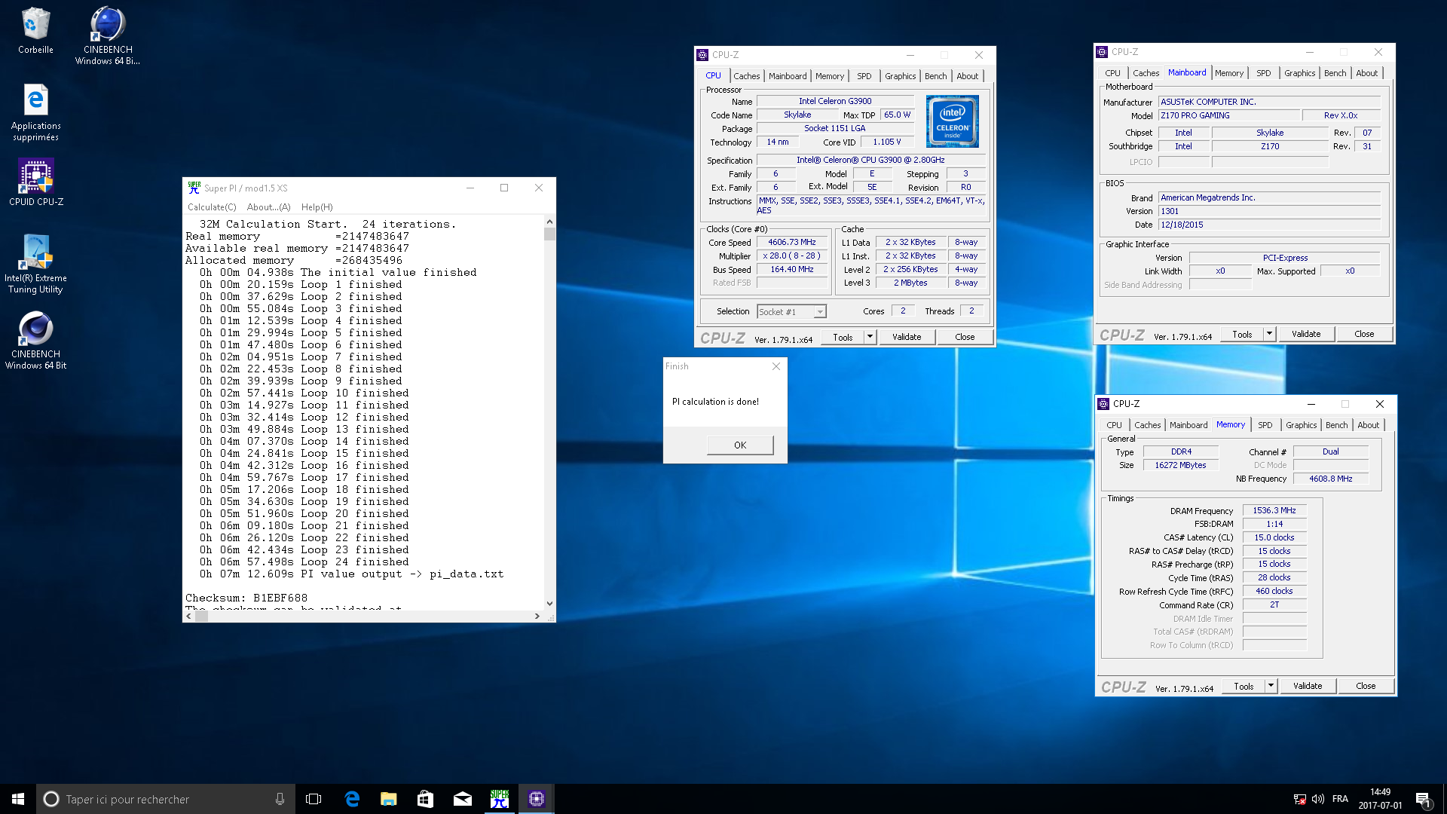Click OK in the Finish dialog
The width and height of the screenshot is (1447, 814).
coord(740,445)
